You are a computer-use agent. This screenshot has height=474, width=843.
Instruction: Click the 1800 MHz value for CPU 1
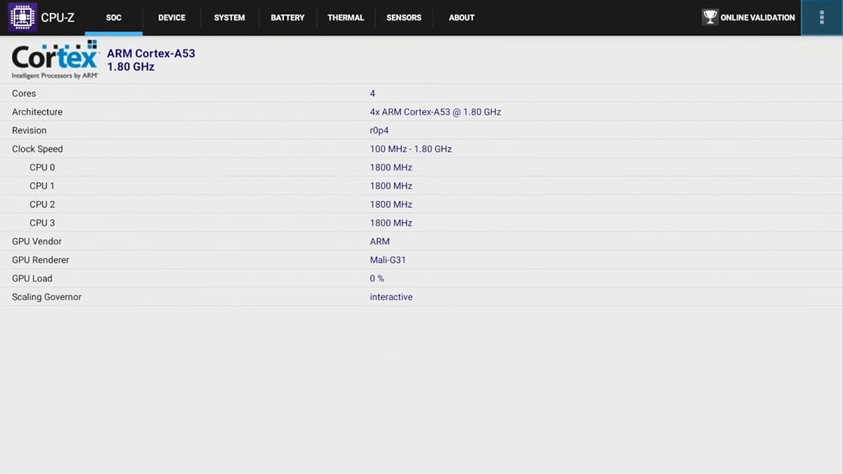[391, 186]
